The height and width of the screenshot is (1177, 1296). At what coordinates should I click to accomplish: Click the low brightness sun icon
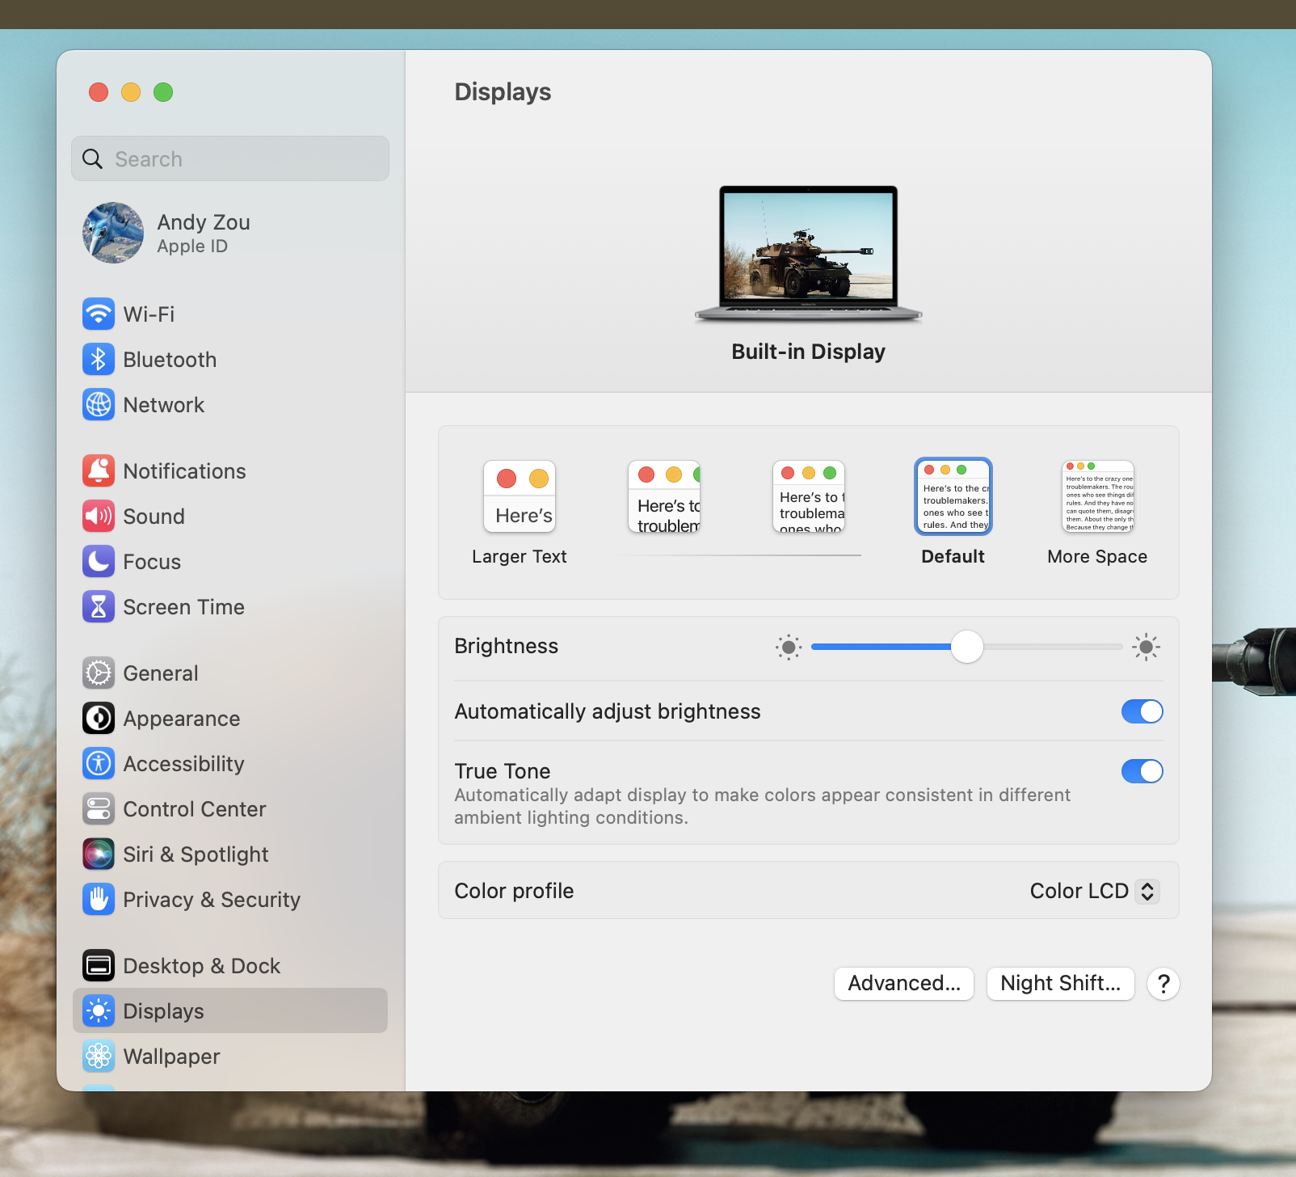789,647
